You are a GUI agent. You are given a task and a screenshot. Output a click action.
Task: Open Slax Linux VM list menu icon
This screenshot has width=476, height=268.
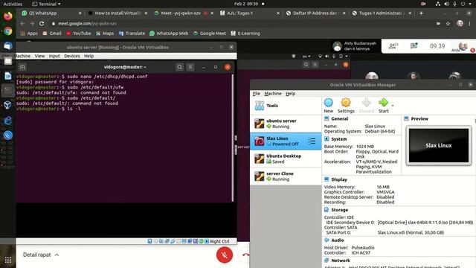point(312,141)
